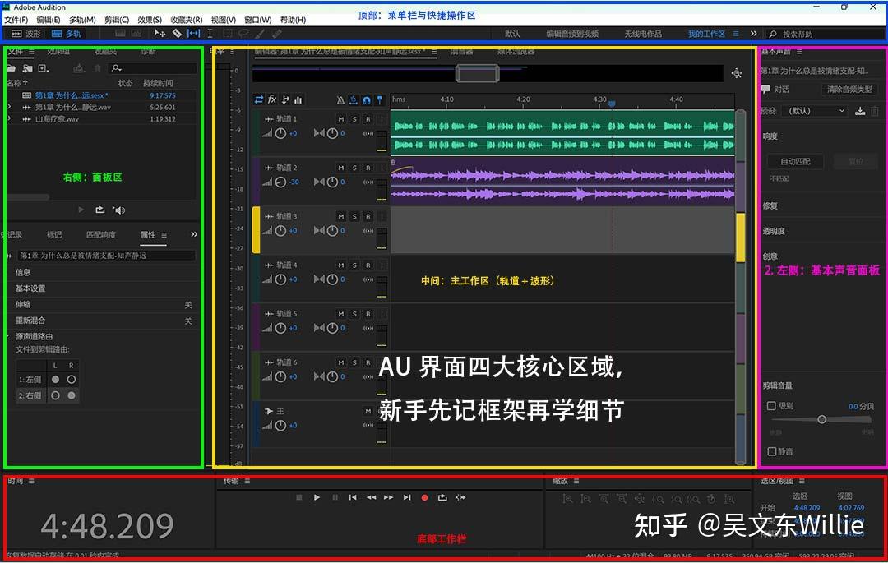Toggle Skip Selection in transport
This screenshot has height=563, width=888.
coord(460,497)
